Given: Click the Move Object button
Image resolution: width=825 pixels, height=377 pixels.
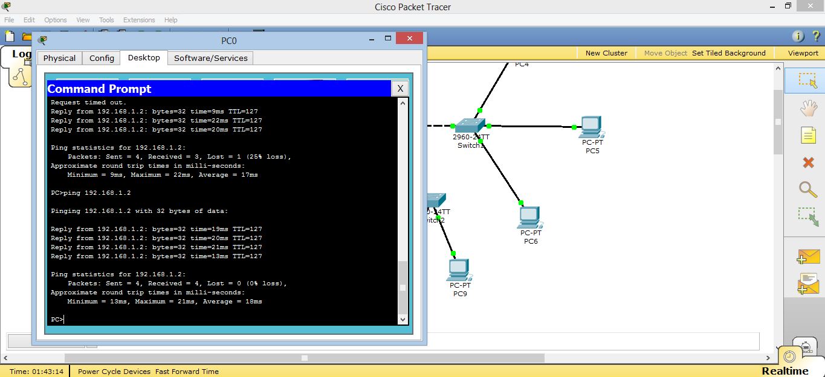Looking at the screenshot, I should (x=665, y=53).
